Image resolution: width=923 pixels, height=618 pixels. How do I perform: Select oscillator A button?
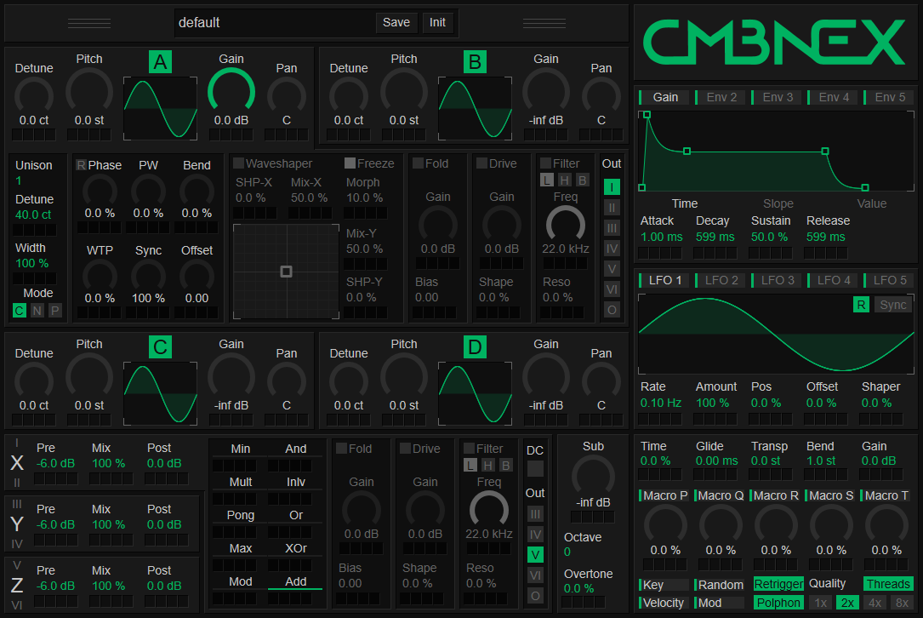point(160,62)
